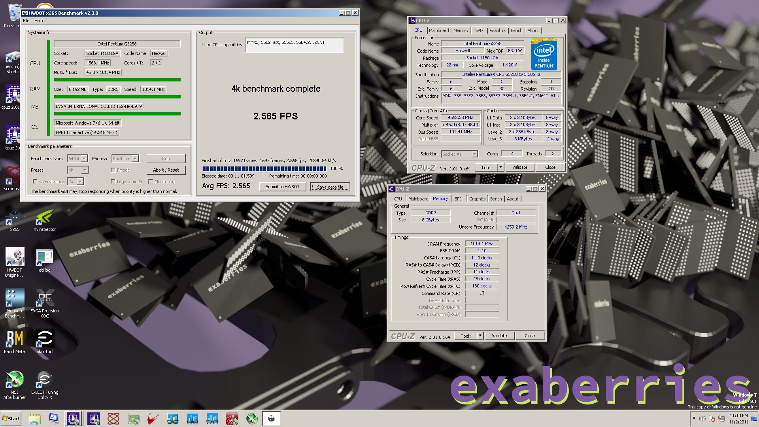Open EVGA Precision XOC desktop icon

(45, 303)
